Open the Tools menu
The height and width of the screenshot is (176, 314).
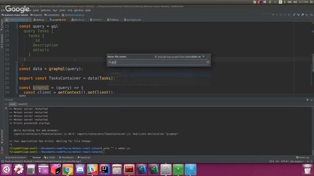(x=62, y=10)
